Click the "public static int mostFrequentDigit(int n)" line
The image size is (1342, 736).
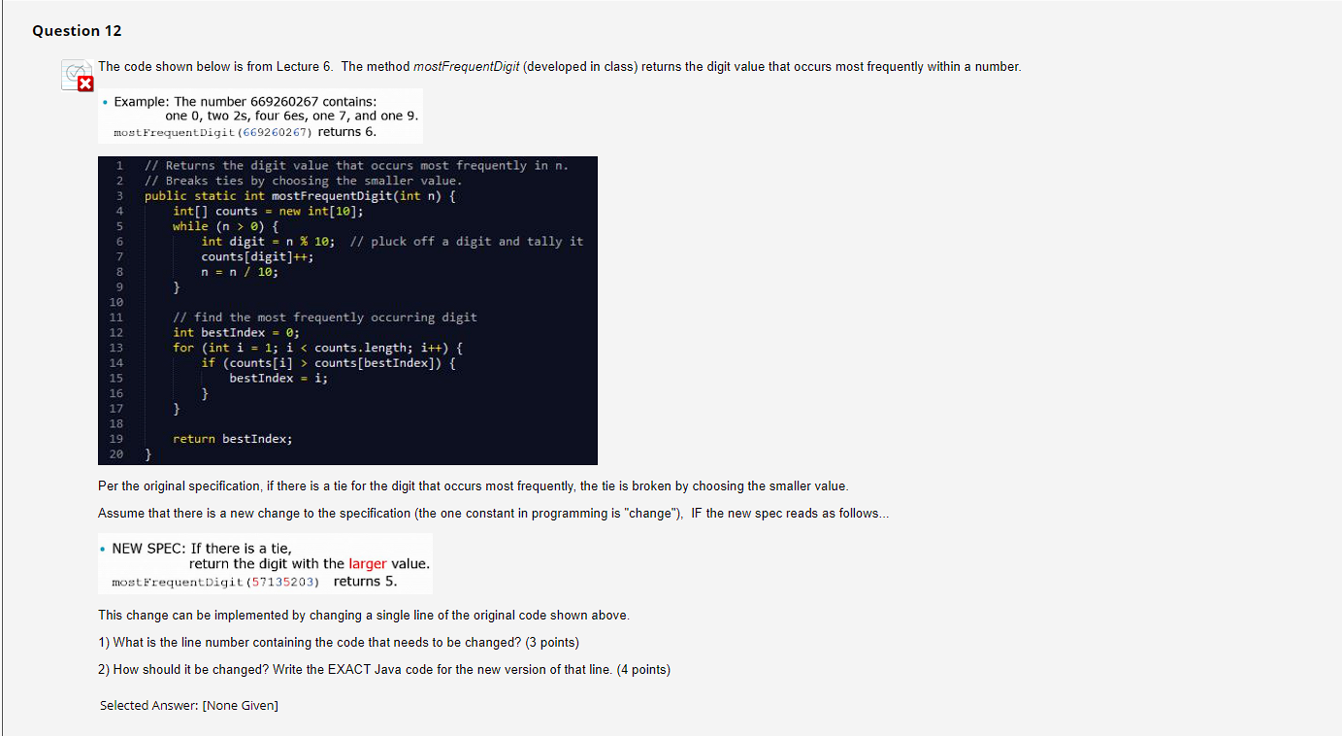coord(300,196)
